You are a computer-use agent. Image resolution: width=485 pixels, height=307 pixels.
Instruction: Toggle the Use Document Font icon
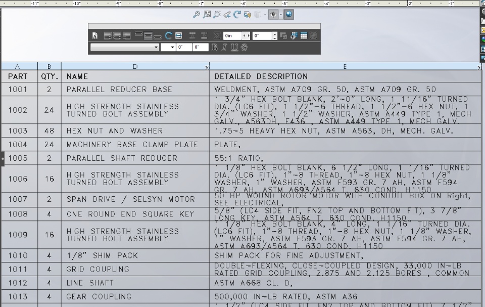coord(95,36)
